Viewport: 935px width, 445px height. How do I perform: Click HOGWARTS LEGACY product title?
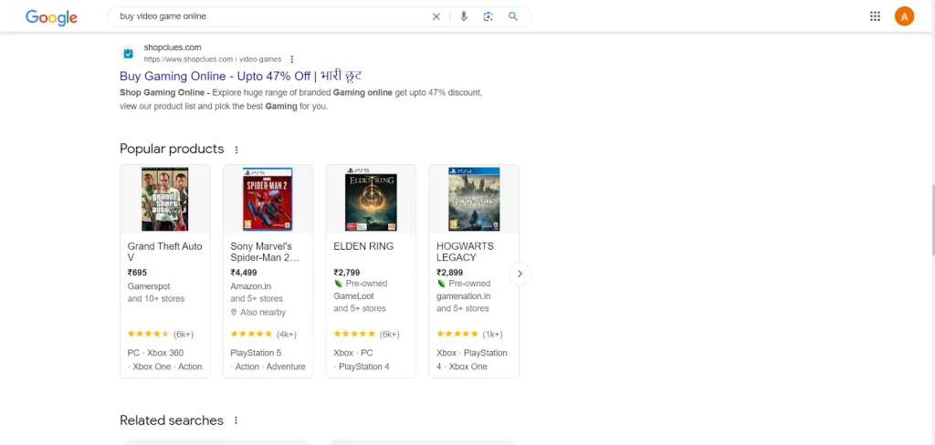(465, 252)
